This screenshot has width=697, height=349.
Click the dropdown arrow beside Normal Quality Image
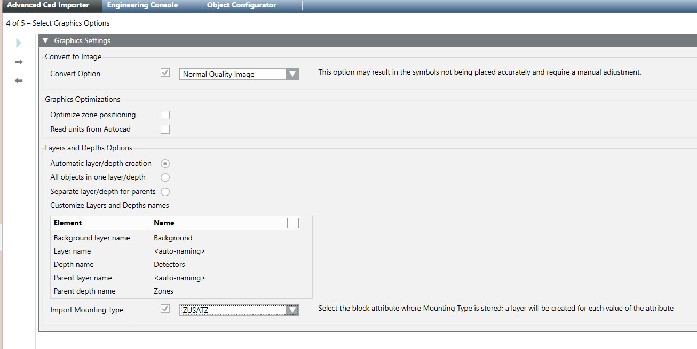(292, 74)
